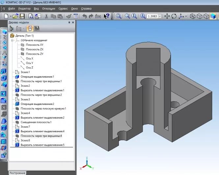Select Вырезать элемент выдавливания:1

pyautogui.click(x=42, y=90)
